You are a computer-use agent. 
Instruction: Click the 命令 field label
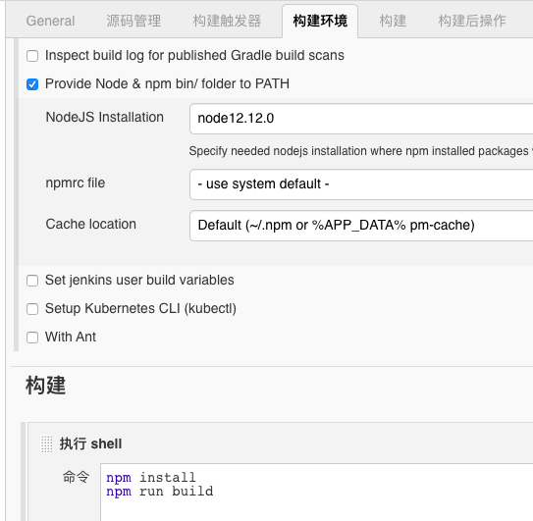(77, 477)
